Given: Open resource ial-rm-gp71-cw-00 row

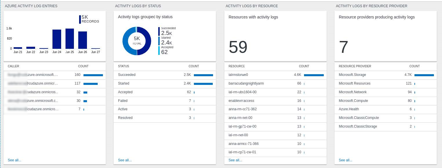Looking at the screenshot, I should coord(275,126).
